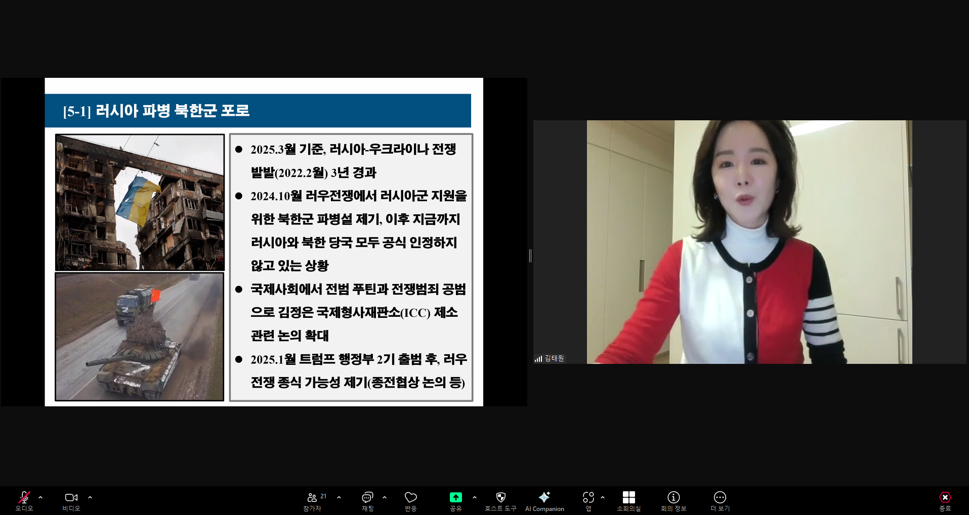Image resolution: width=969 pixels, height=515 pixels.
Task: Open 반응 reactions heart icon
Action: (x=411, y=497)
